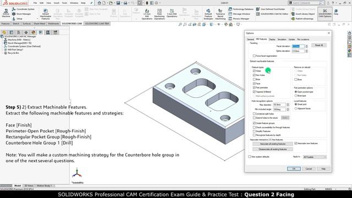352x198 pixels.
Task: Toggle the Holes feature type checkbox
Action: (254, 71)
